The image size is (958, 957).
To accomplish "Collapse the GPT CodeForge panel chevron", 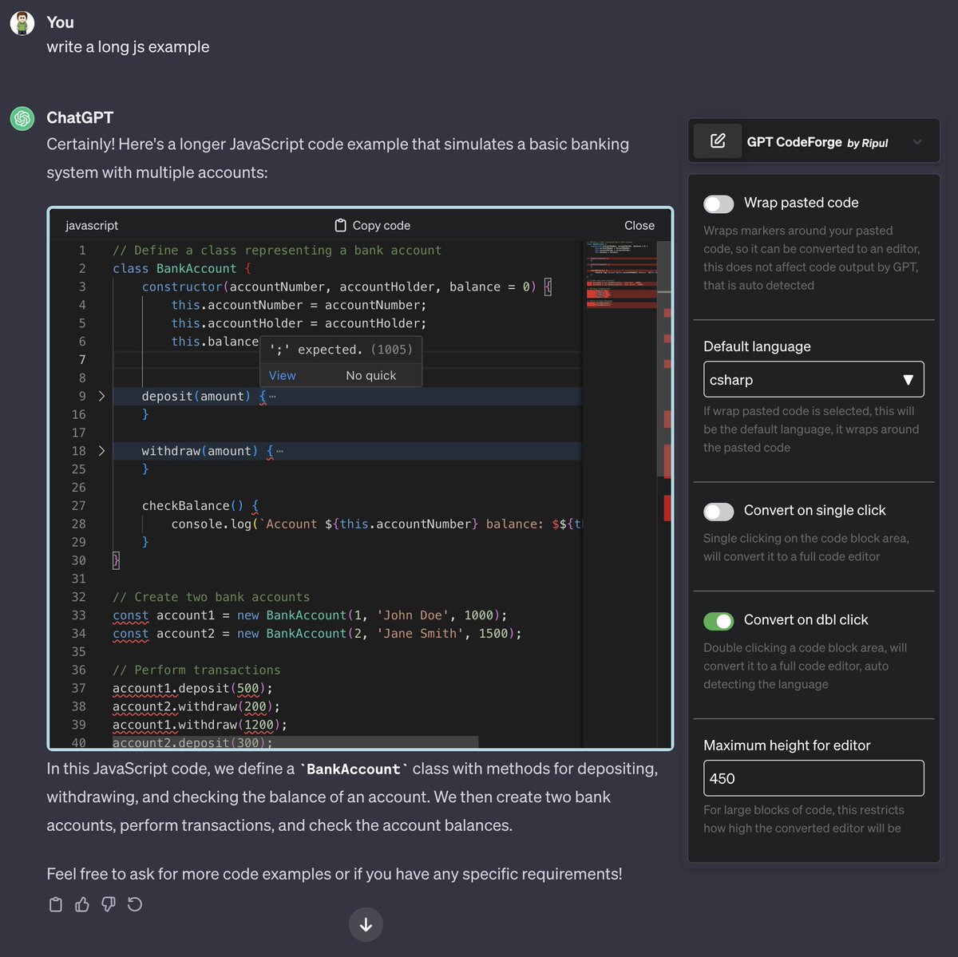I will (x=917, y=142).
